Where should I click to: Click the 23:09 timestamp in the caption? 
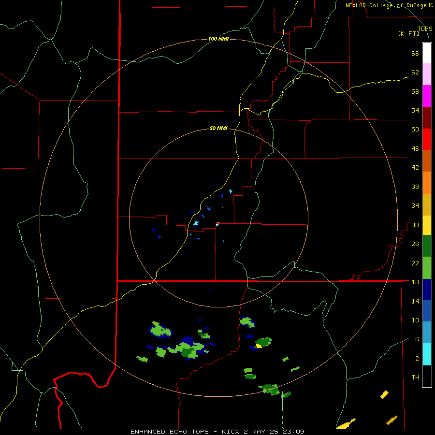coord(293,432)
